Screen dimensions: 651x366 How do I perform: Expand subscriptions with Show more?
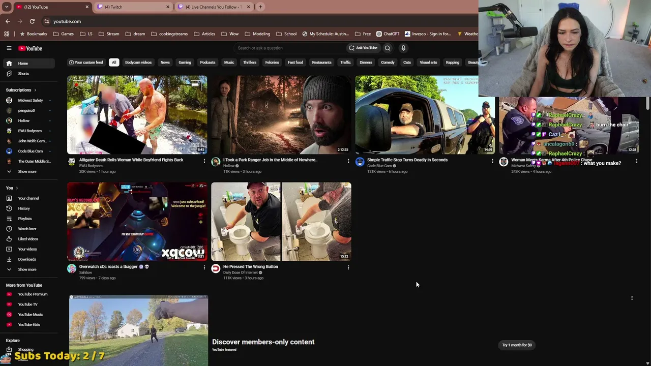click(x=28, y=171)
